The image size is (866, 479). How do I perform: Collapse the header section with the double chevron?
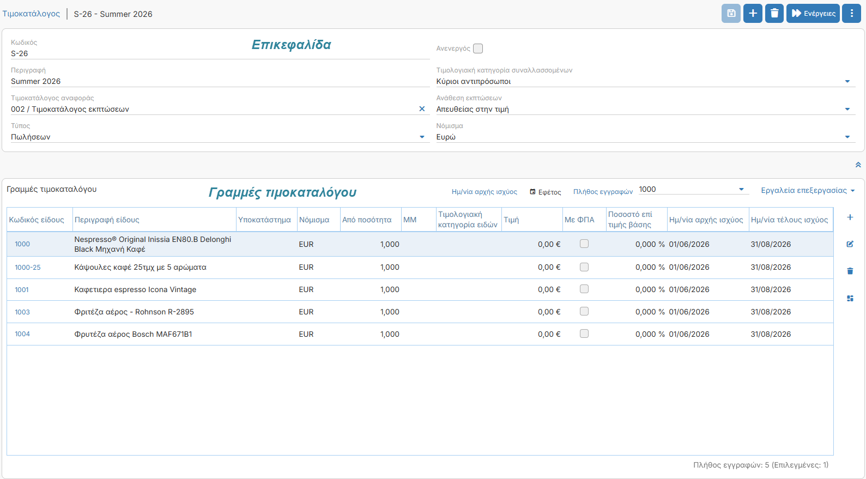(858, 165)
